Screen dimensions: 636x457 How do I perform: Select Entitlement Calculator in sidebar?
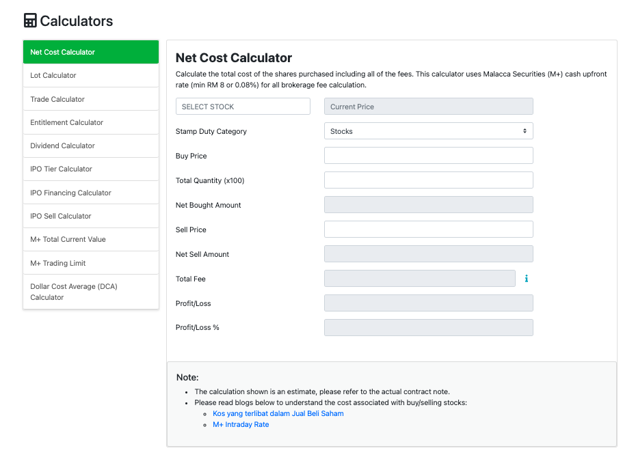point(91,122)
